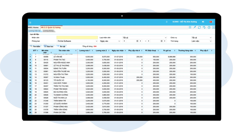237x133 pixels.
Task: Pin the current tab with pushpin icon
Action: point(195,27)
